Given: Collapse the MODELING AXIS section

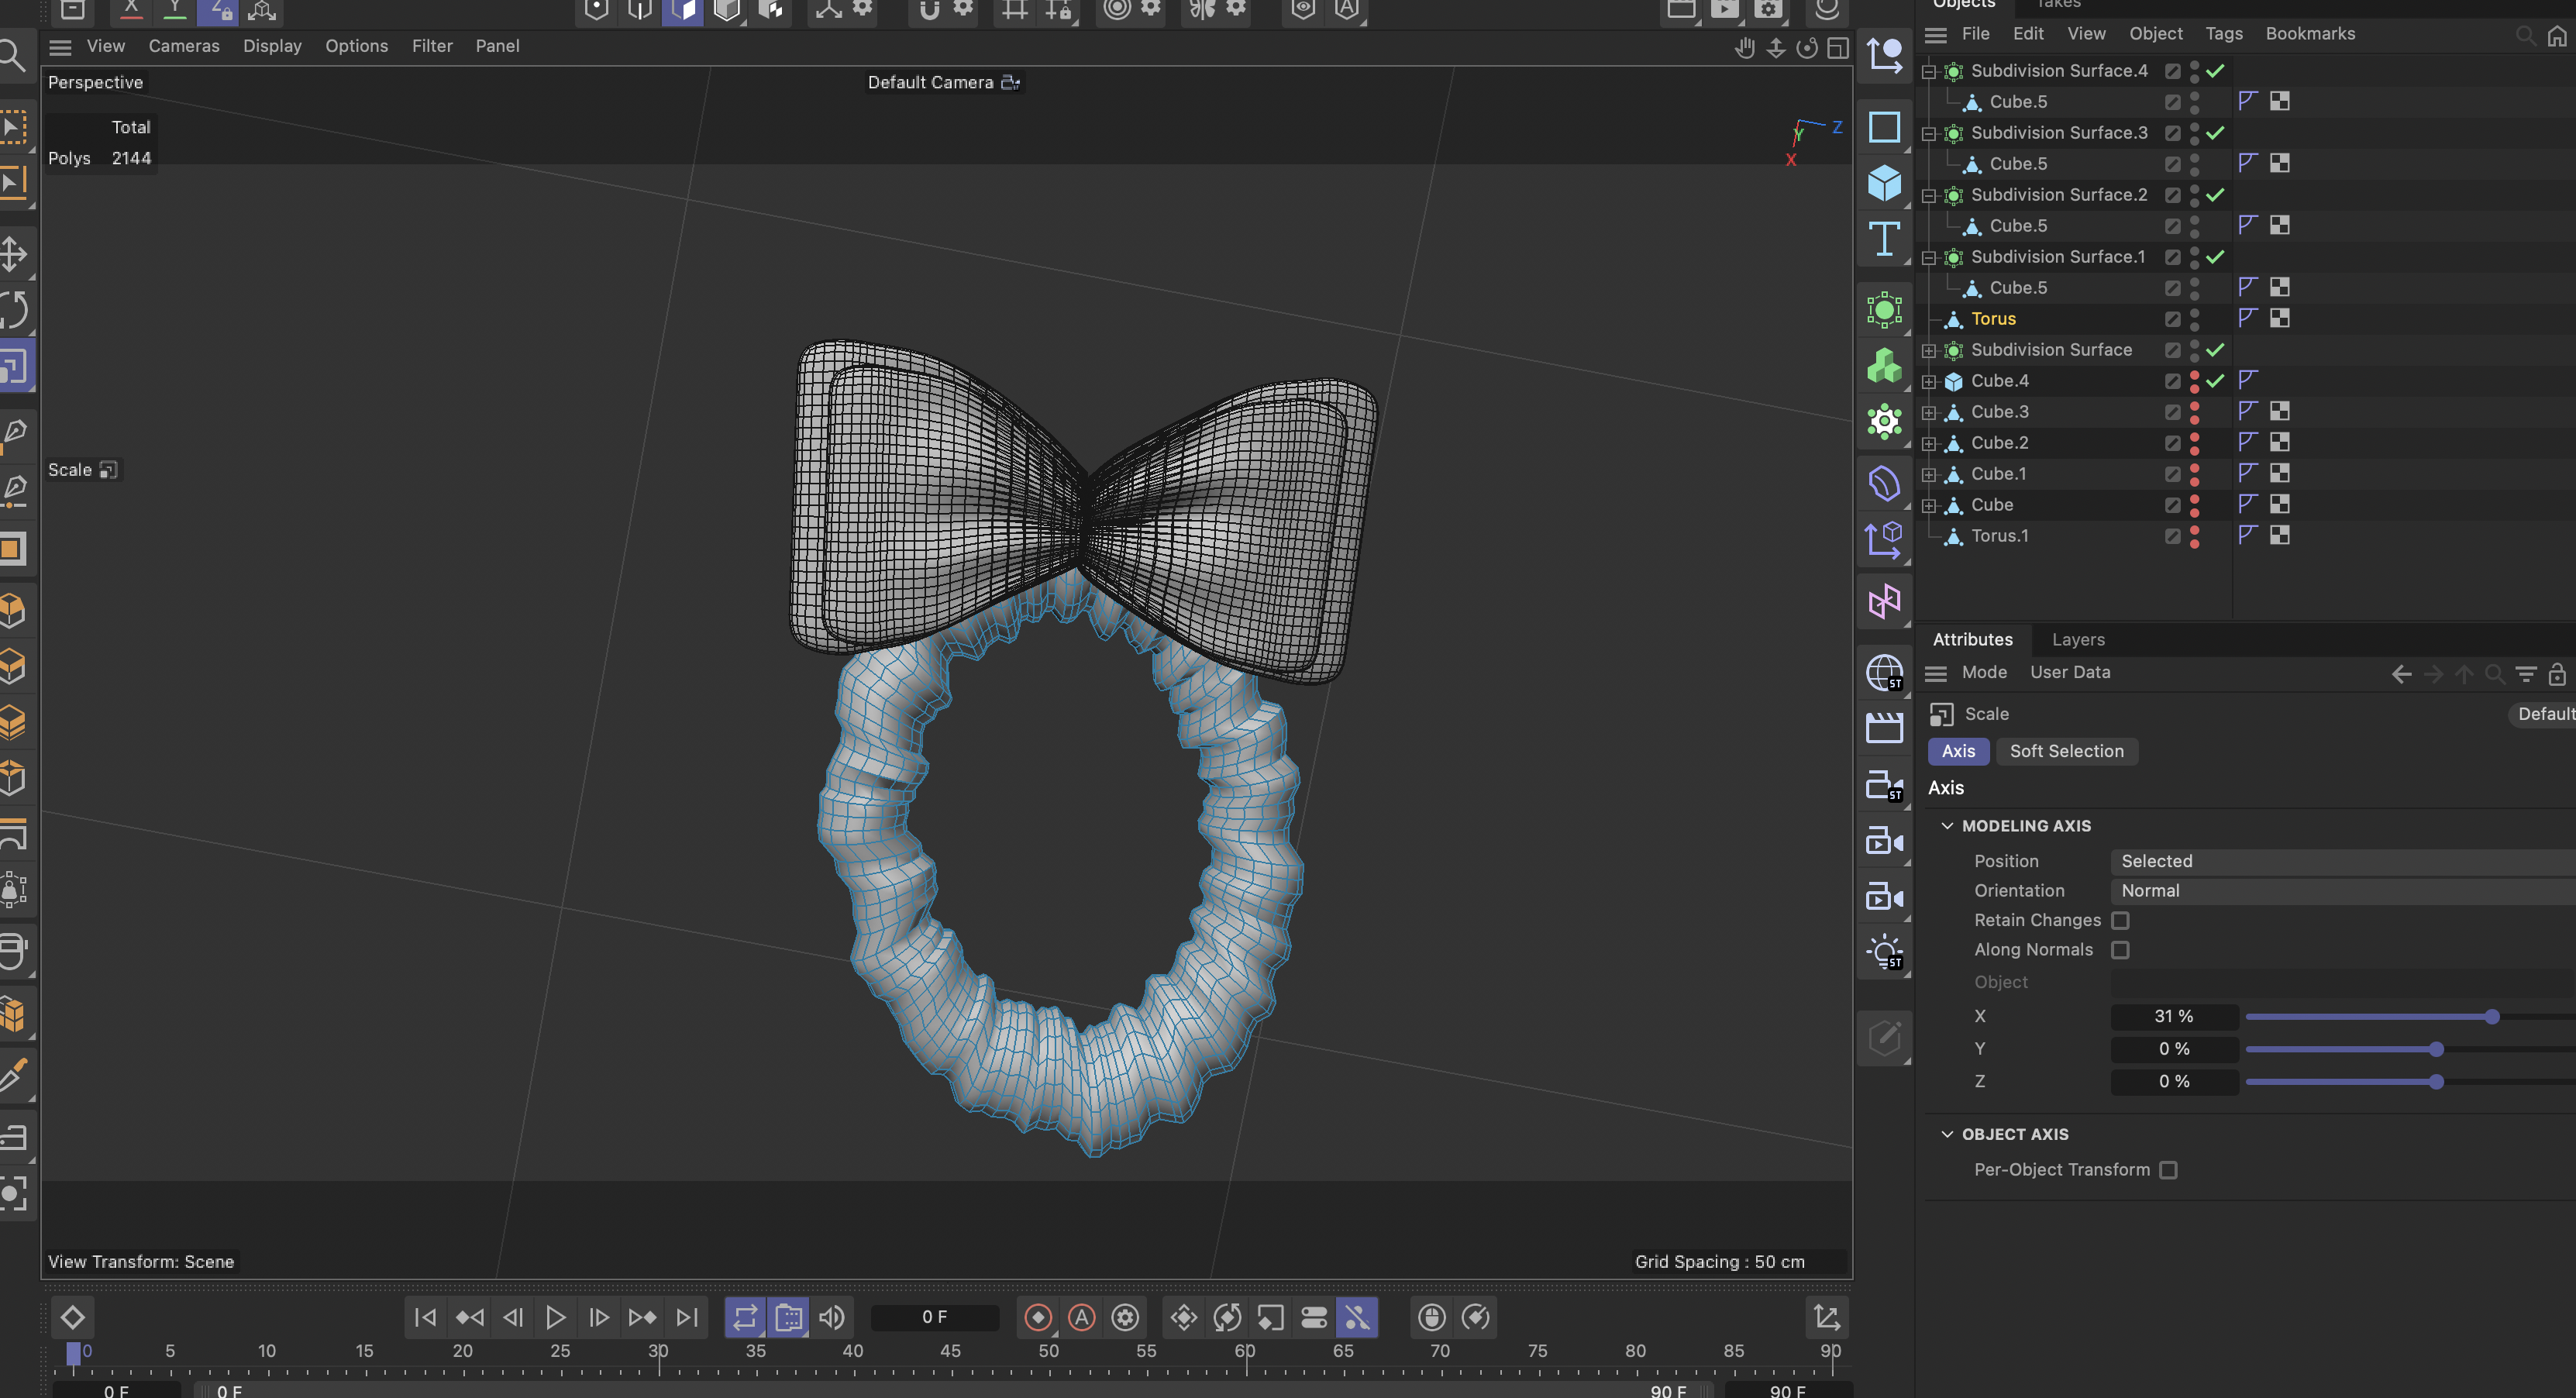Looking at the screenshot, I should point(1946,826).
